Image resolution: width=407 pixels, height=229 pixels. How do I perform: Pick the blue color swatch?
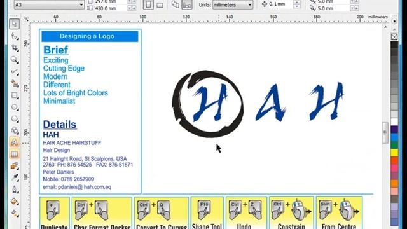[x=394, y=137]
